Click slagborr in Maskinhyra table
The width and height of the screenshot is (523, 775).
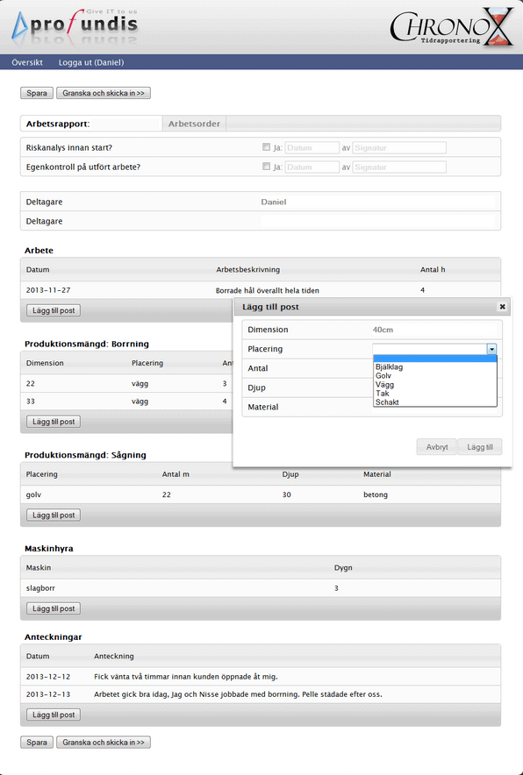(x=40, y=588)
